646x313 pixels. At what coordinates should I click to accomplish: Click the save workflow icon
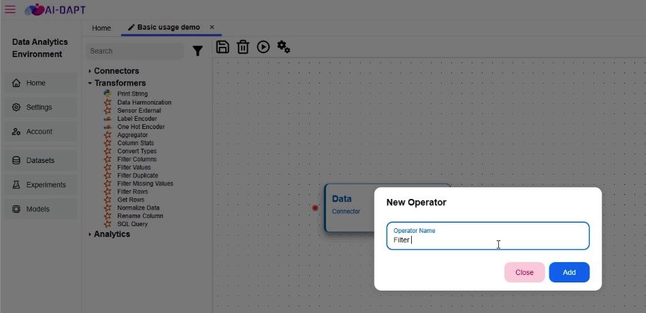(x=222, y=47)
